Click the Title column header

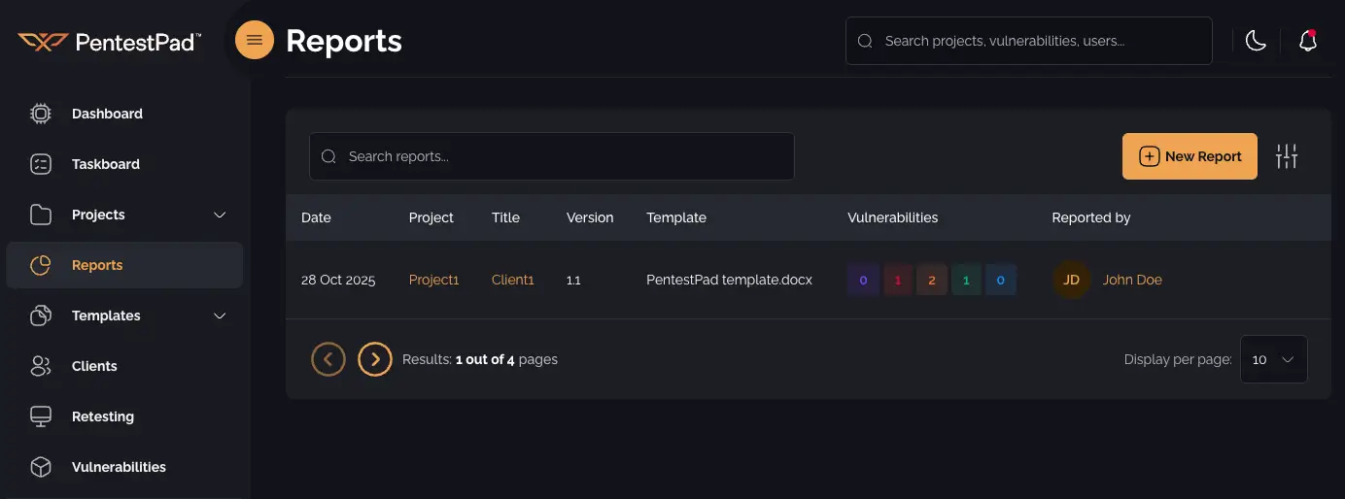(x=505, y=217)
